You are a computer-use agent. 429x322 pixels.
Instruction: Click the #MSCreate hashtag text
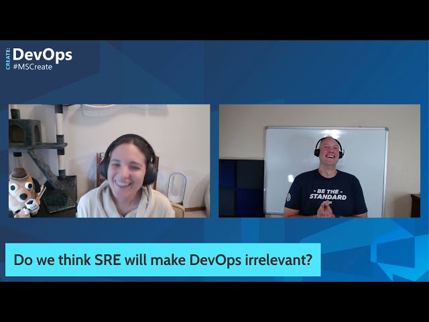[33, 67]
